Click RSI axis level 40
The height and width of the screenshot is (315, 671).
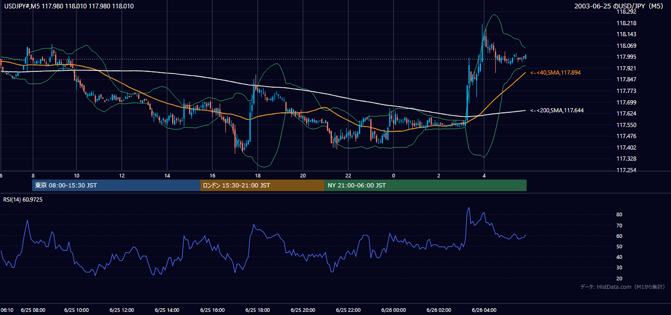click(620, 257)
